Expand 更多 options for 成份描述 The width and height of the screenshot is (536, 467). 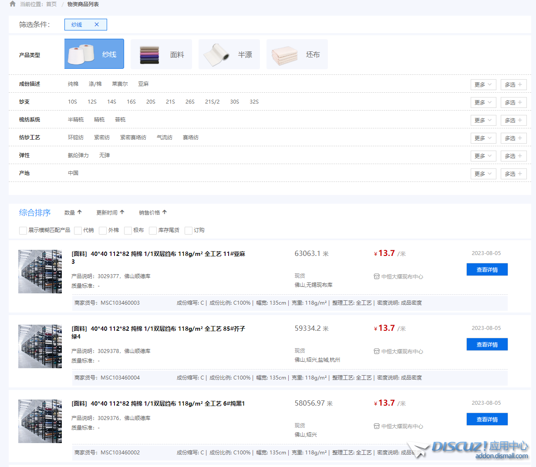point(483,84)
